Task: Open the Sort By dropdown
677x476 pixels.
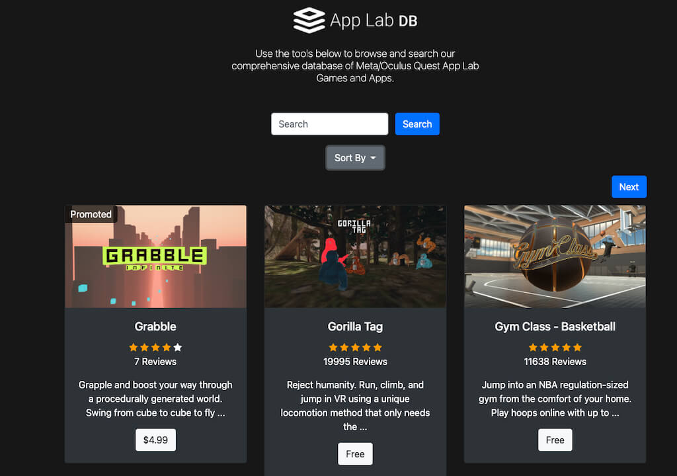Action: (355, 158)
